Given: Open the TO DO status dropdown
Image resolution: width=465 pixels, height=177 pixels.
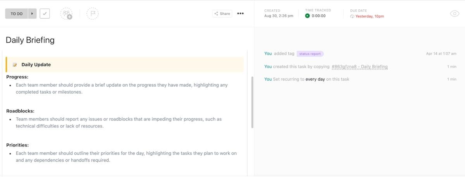Looking at the screenshot, I should click(16, 14).
